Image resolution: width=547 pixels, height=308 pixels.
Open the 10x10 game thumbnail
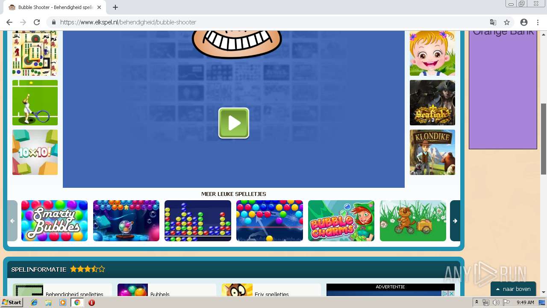35,152
